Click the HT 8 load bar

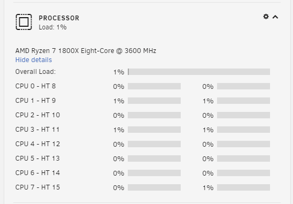(243, 86)
